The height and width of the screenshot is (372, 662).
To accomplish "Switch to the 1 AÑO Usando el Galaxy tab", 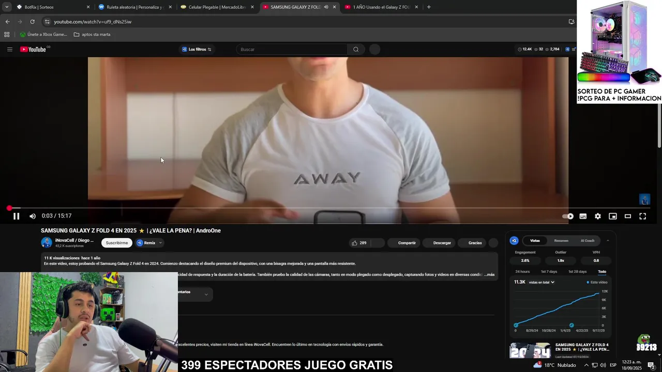I will 381,7.
